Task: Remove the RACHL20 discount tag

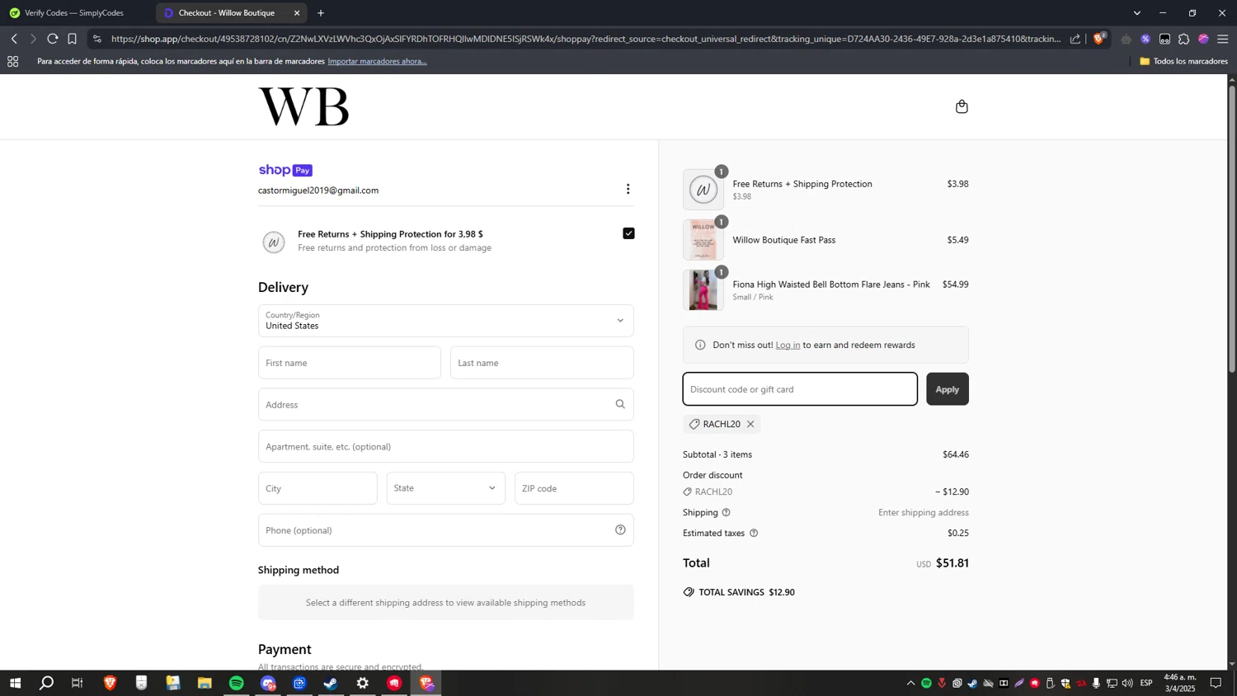Action: point(750,424)
